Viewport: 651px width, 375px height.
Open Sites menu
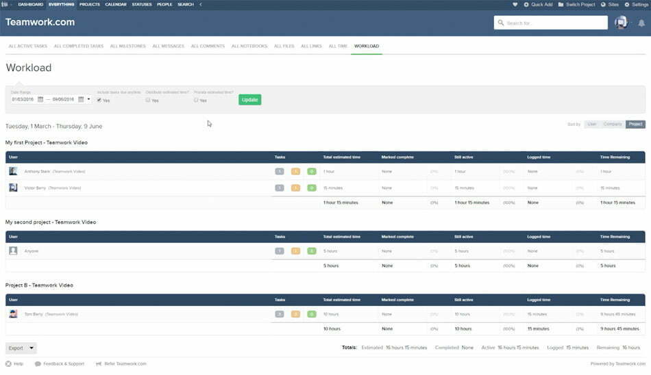point(609,4)
